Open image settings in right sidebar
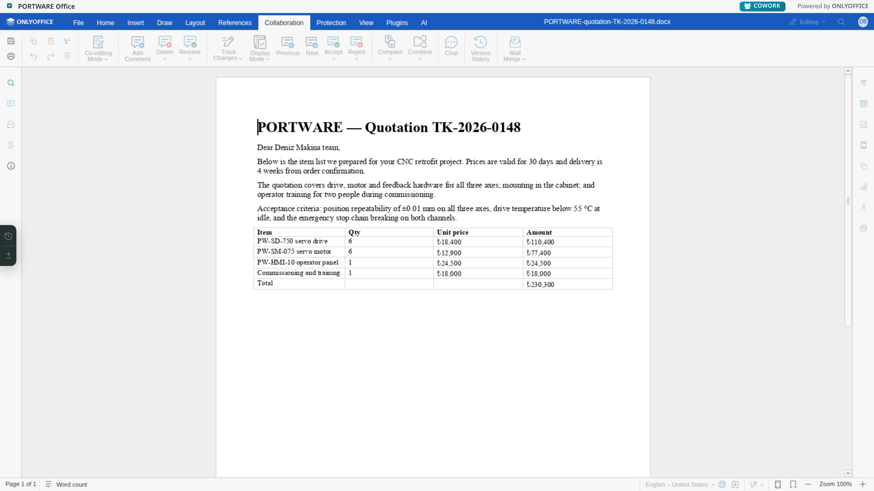Viewport: 874px width, 491px height. [x=863, y=124]
